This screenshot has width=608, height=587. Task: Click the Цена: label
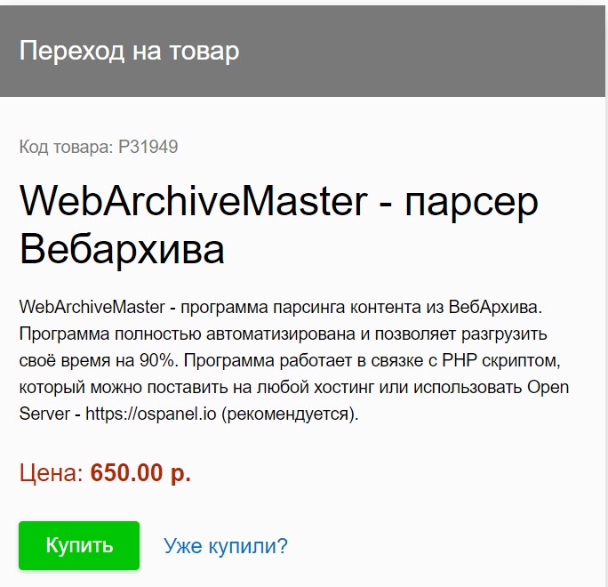pos(52,473)
